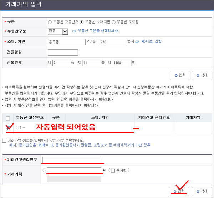Screen dimensions: 214x198
Task: Open the 부동산구분 dropdown showing 전유
Action: (x=58, y=31)
